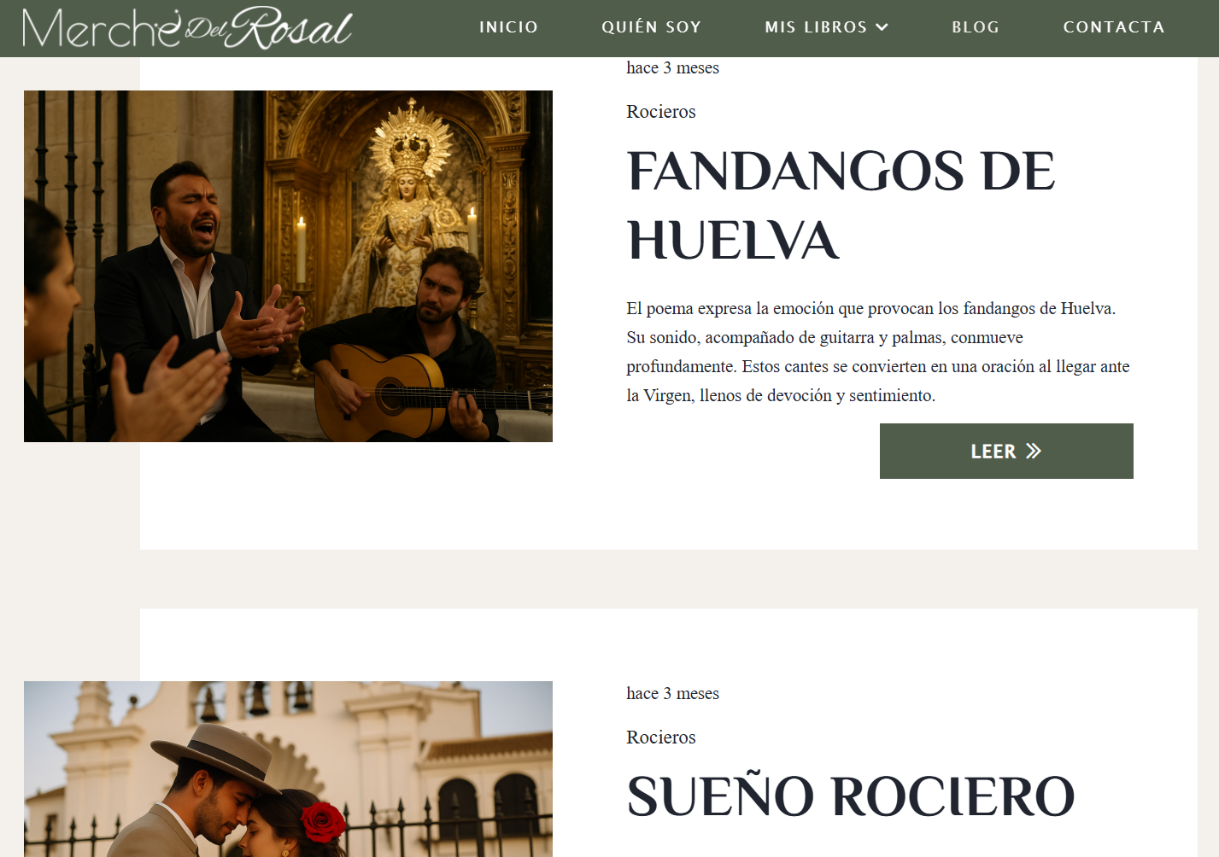Click the Fandangos poem excerpt text
This screenshot has height=857, width=1219.
point(878,352)
